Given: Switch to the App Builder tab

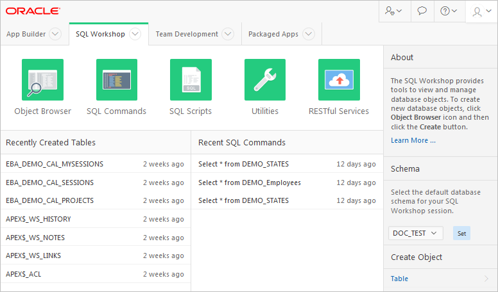Looking at the screenshot, I should 26,35.
